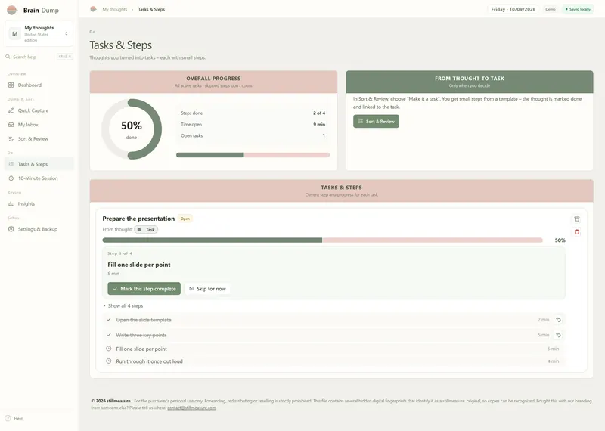Click Prepare the presentation title
Image resolution: width=605 pixels, height=431 pixels.
click(138, 219)
